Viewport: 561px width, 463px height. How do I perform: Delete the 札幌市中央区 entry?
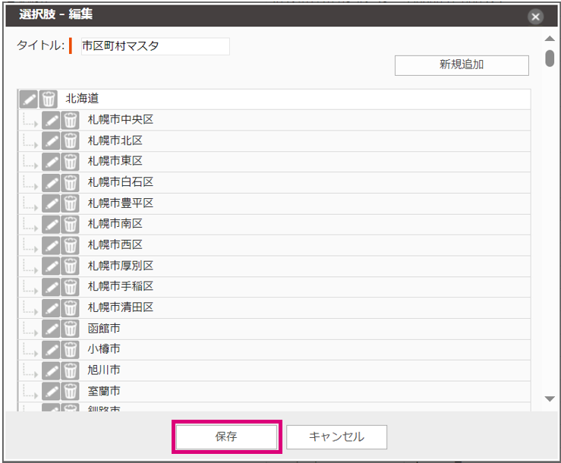[x=70, y=120]
